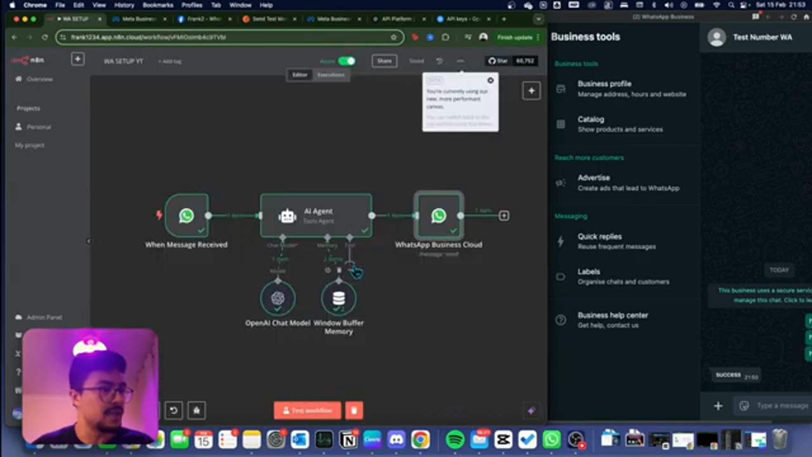Bookmark page with the star icon in address bar
Screen dimensions: 812x457
pos(393,37)
